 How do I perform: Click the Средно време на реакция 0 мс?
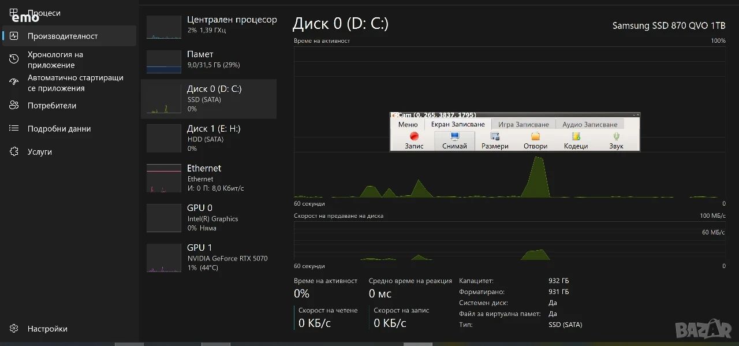point(380,294)
